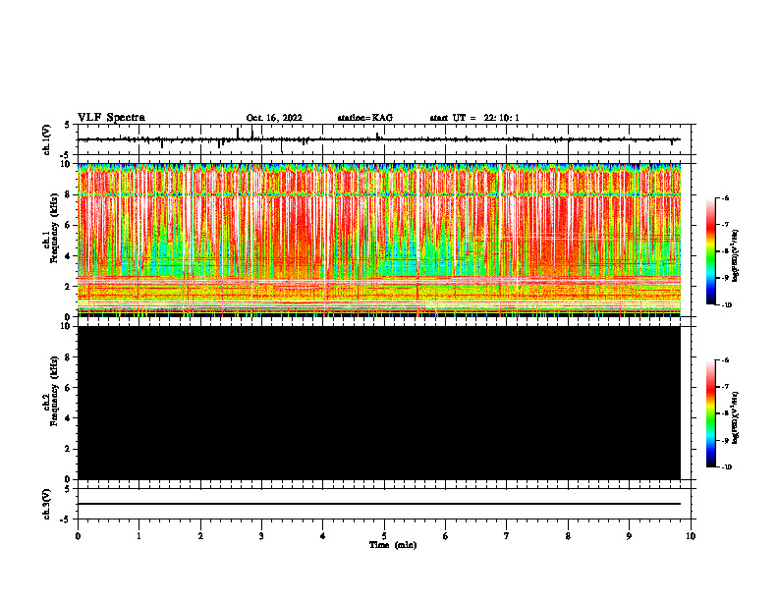Click the log(PSD) label next to ch.1 color bar

click(x=735, y=255)
